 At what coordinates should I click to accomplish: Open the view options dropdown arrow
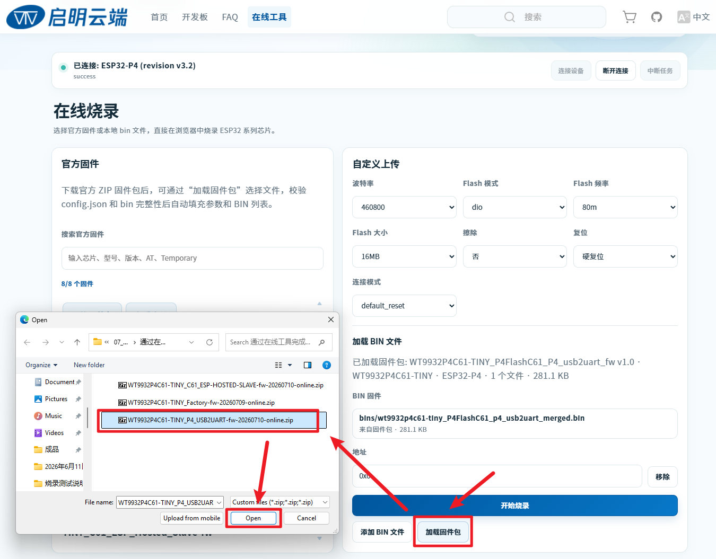(290, 365)
